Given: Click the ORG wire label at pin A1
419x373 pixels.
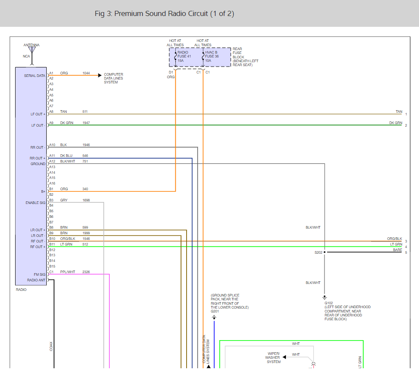Looking at the screenshot, I should coord(64,73).
